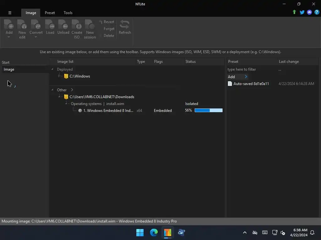Click the New edit toolbar icon
This screenshot has width=321, height=240.
[22, 24]
